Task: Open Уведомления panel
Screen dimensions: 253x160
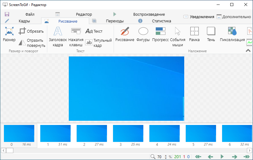Action: tap(199, 17)
